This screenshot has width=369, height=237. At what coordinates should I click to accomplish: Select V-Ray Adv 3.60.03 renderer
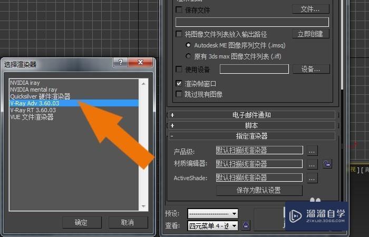(x=74, y=103)
